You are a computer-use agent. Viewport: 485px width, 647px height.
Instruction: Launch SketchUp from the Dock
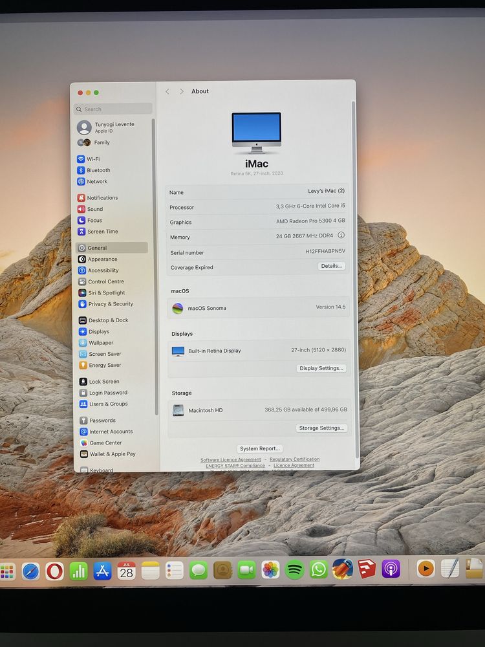[x=367, y=569]
